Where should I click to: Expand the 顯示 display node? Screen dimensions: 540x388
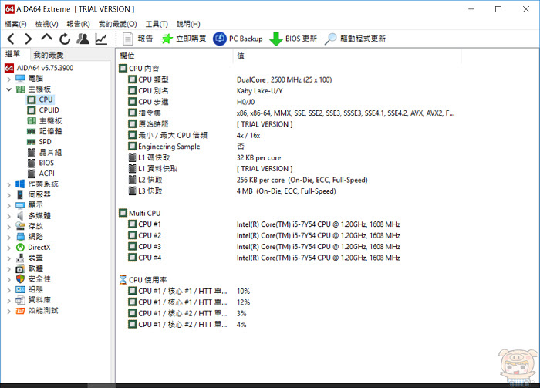click(9, 205)
